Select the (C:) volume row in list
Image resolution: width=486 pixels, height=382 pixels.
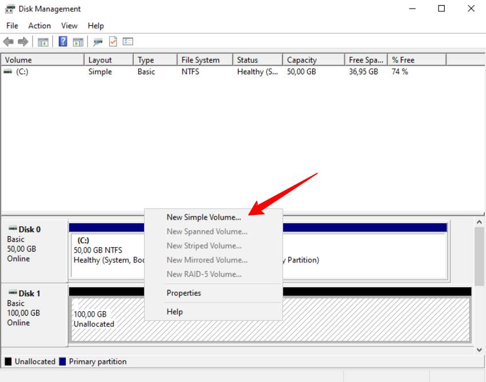pos(22,72)
